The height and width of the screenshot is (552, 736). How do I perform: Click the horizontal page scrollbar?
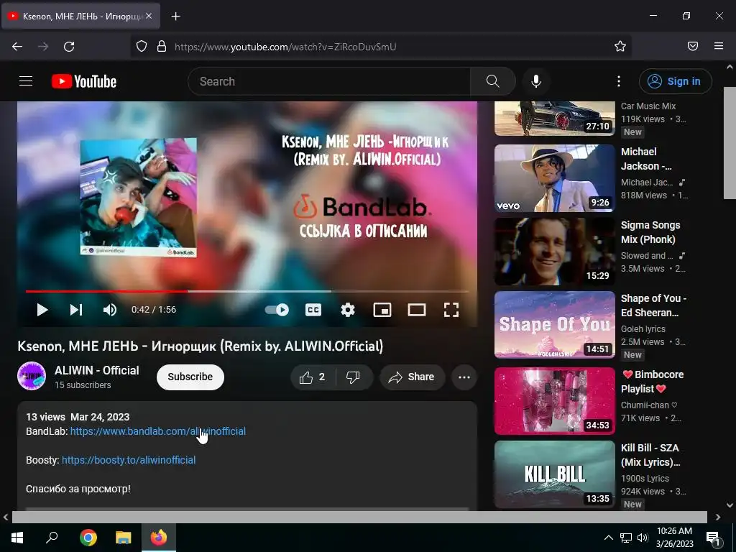pyautogui.click(x=359, y=517)
